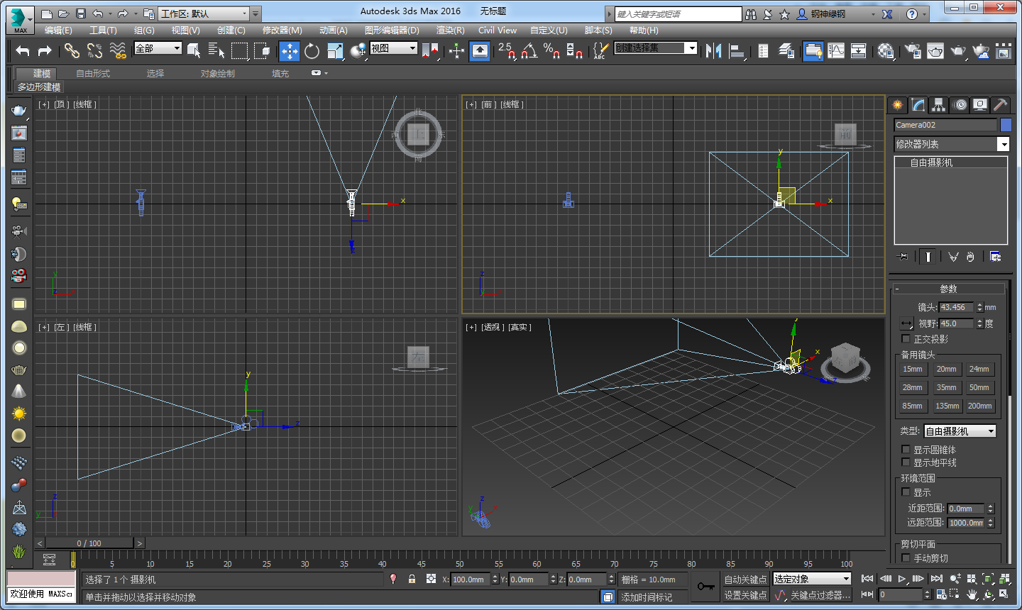Open Civil View menu

click(498, 30)
